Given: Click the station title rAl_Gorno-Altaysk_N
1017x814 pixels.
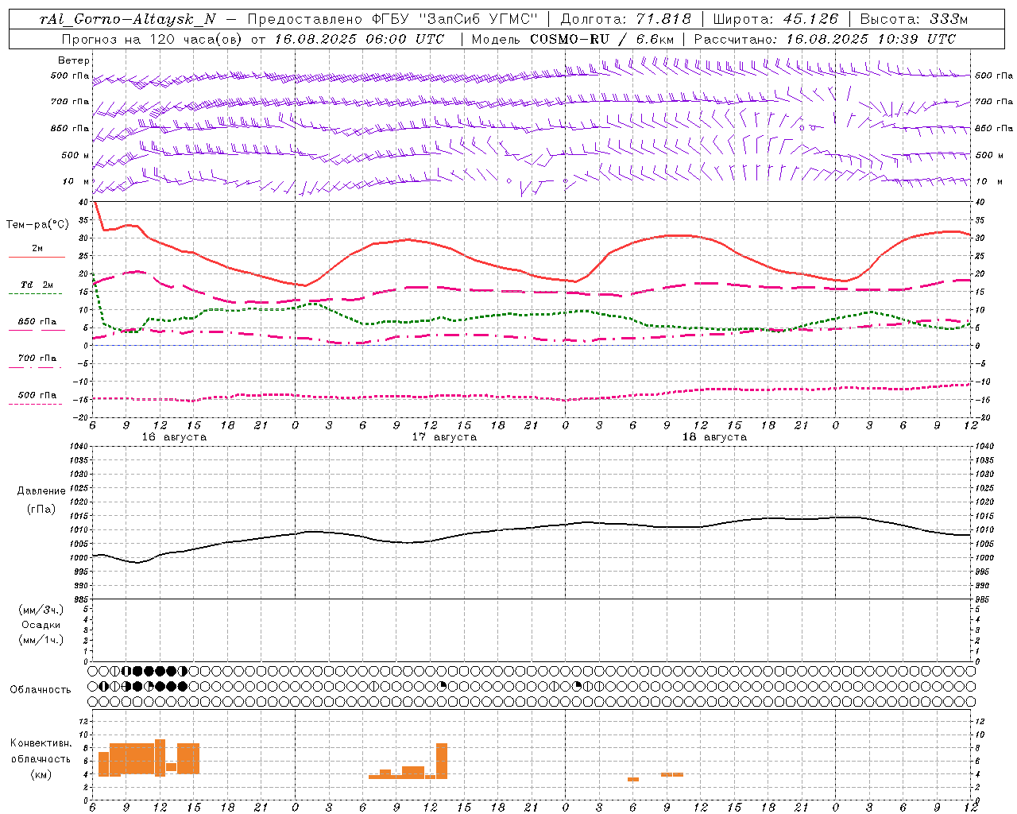Looking at the screenshot, I should 127,19.
